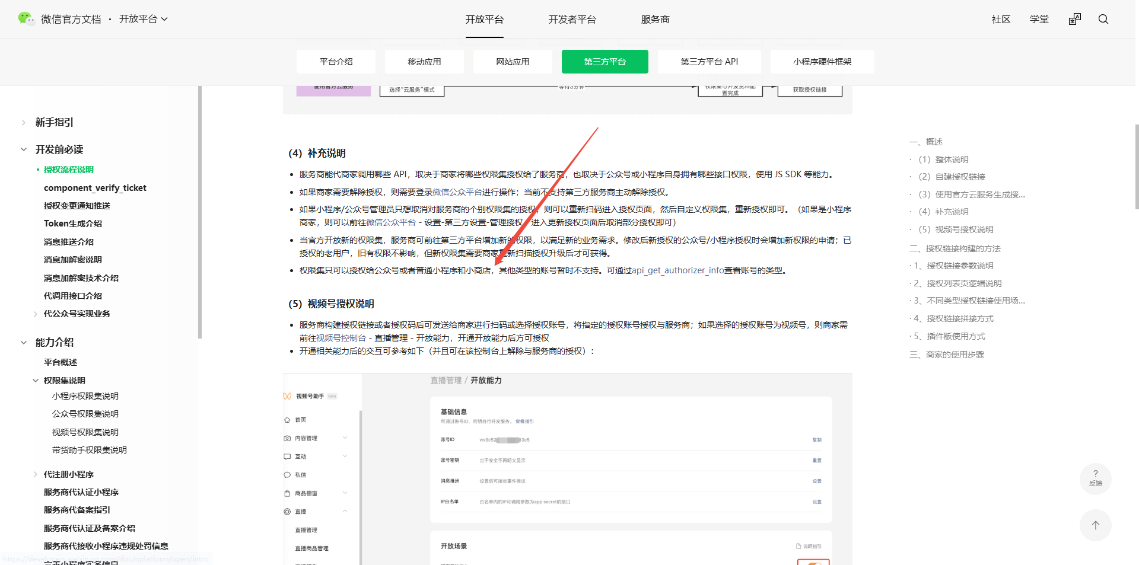Open 服务商代接收小程序违规处罚信息 in sidebar
1139x565 pixels.
pyautogui.click(x=106, y=546)
